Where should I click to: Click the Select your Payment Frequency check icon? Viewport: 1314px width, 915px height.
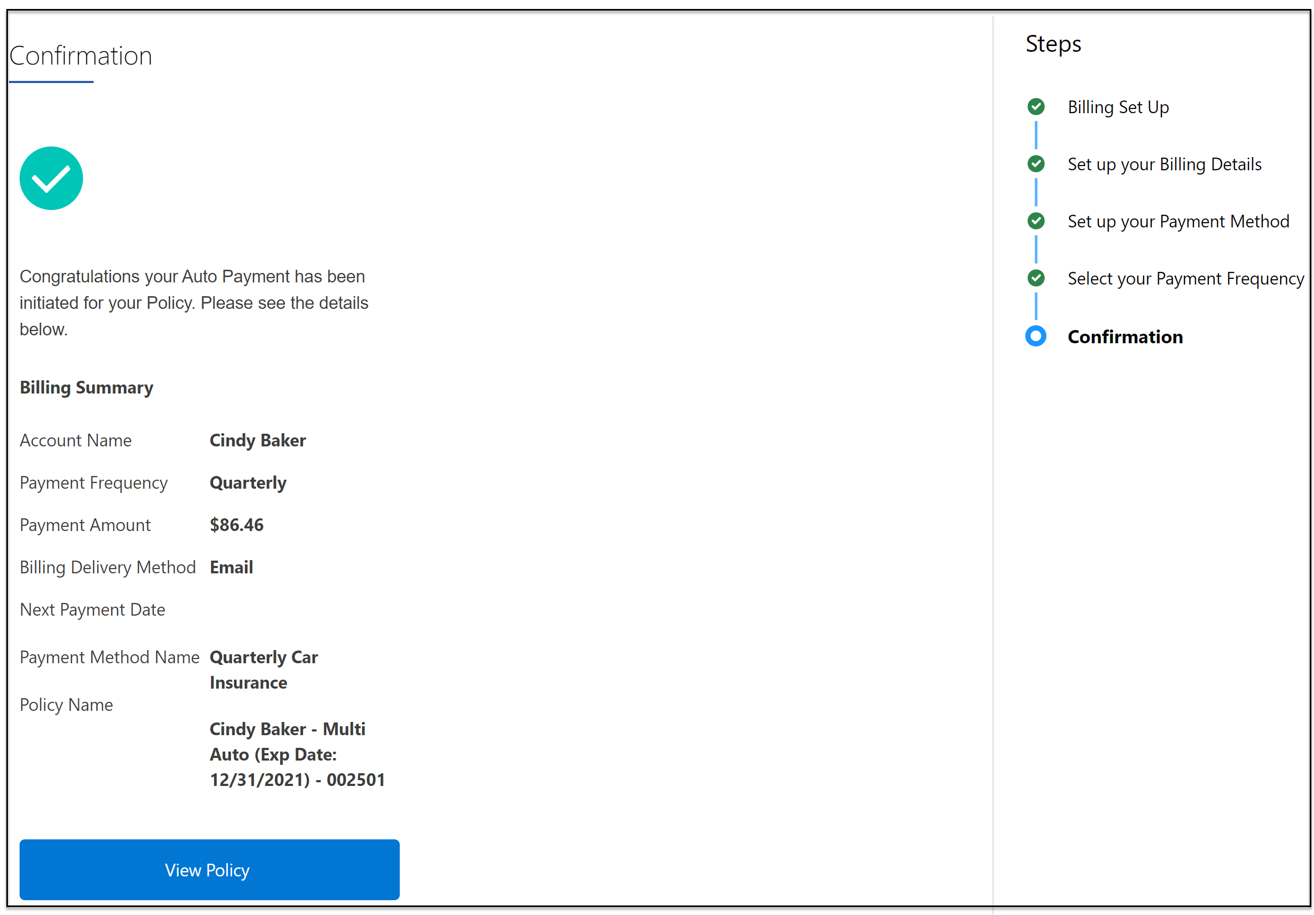[1036, 278]
